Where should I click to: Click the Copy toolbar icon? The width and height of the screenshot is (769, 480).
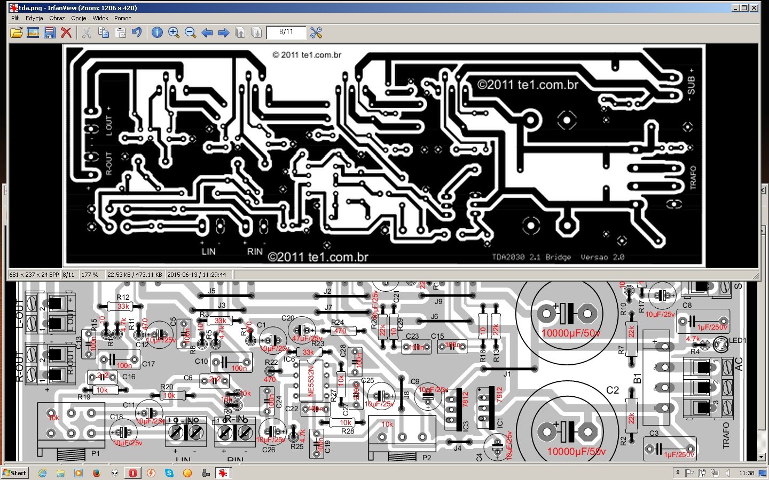(x=104, y=33)
